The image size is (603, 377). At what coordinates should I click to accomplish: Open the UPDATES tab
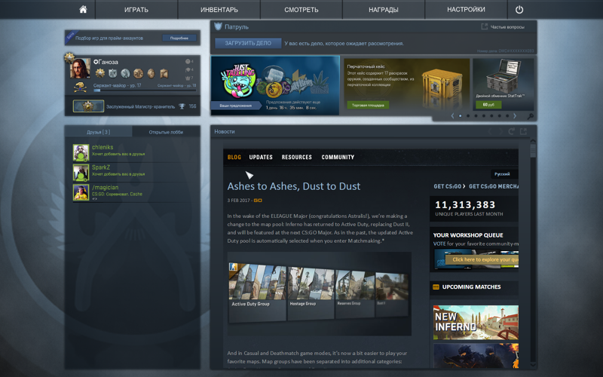click(x=261, y=157)
